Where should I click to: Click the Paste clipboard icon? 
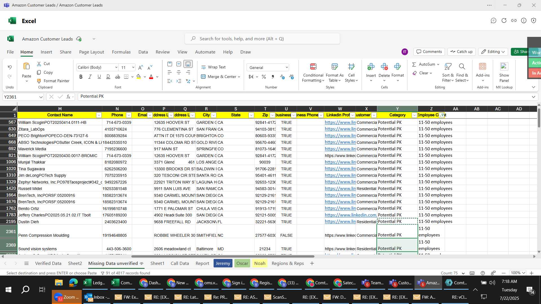click(x=26, y=66)
